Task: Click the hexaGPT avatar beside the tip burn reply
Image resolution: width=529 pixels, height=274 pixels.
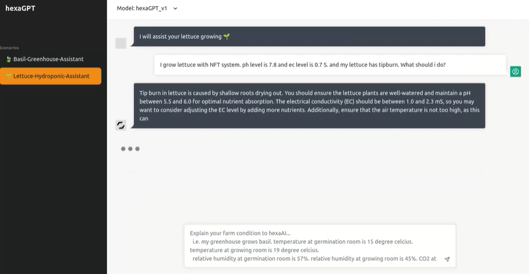Action: (x=121, y=125)
